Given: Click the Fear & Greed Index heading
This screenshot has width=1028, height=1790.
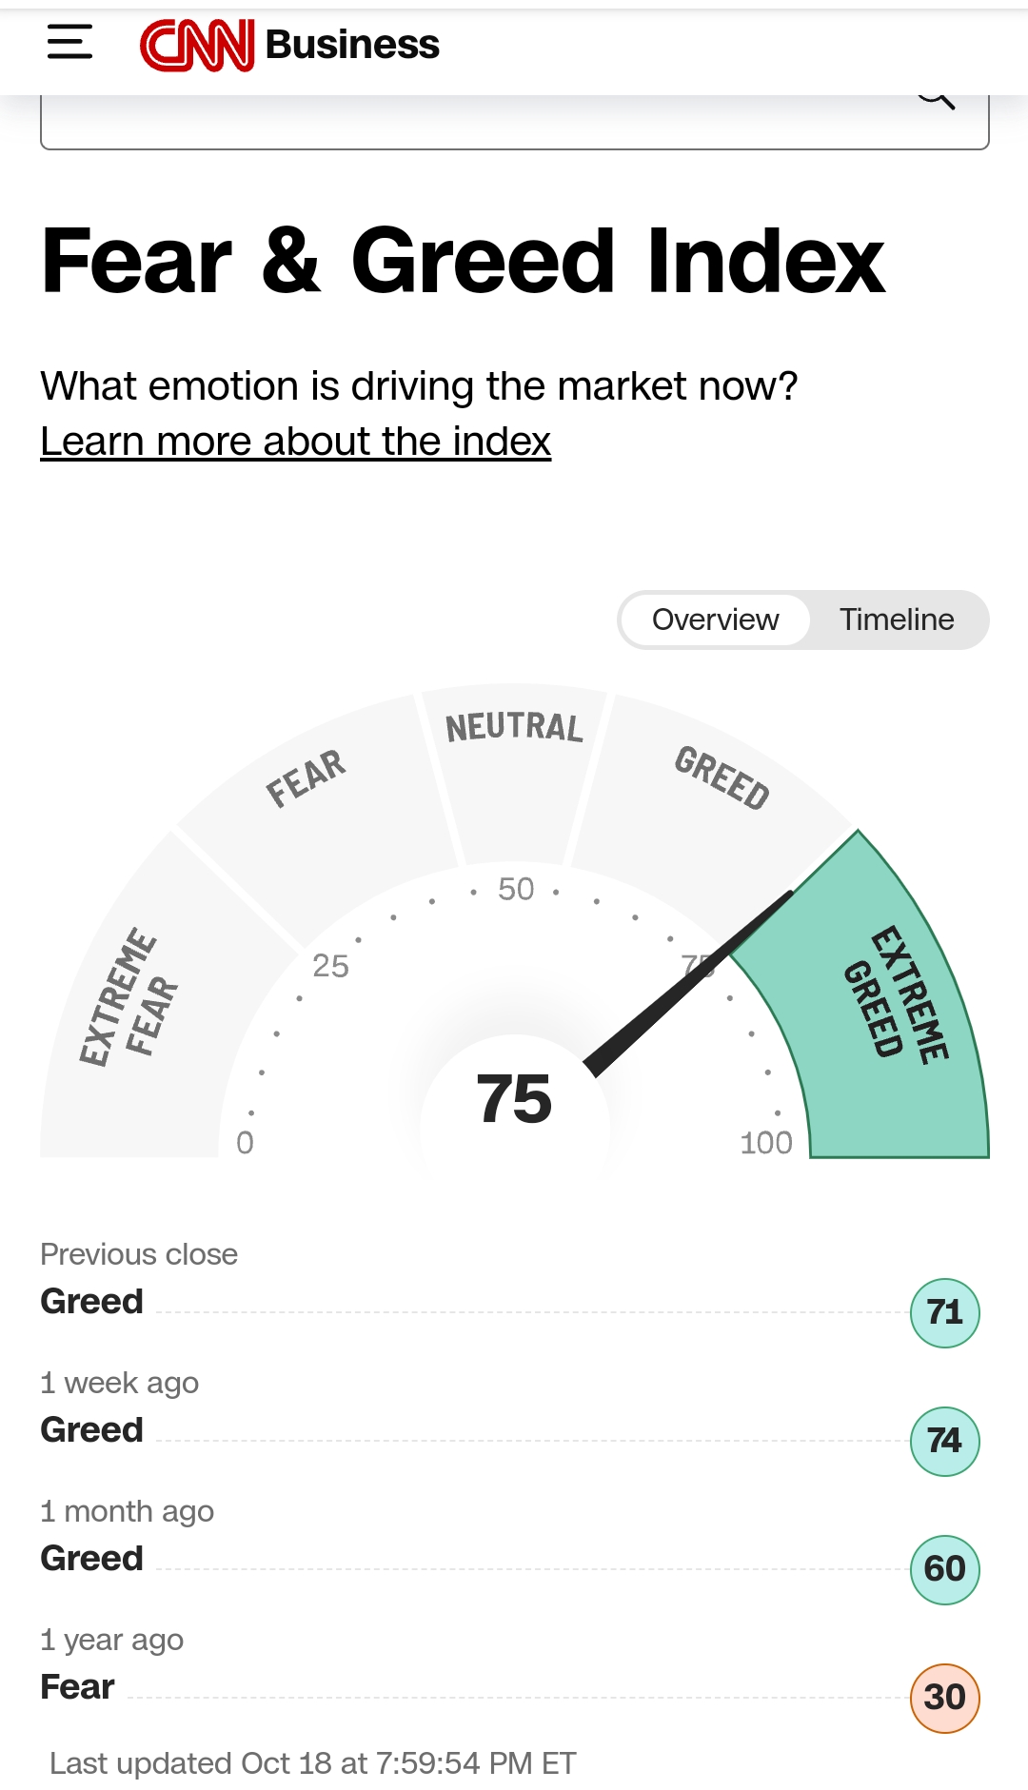Looking at the screenshot, I should click(x=464, y=261).
